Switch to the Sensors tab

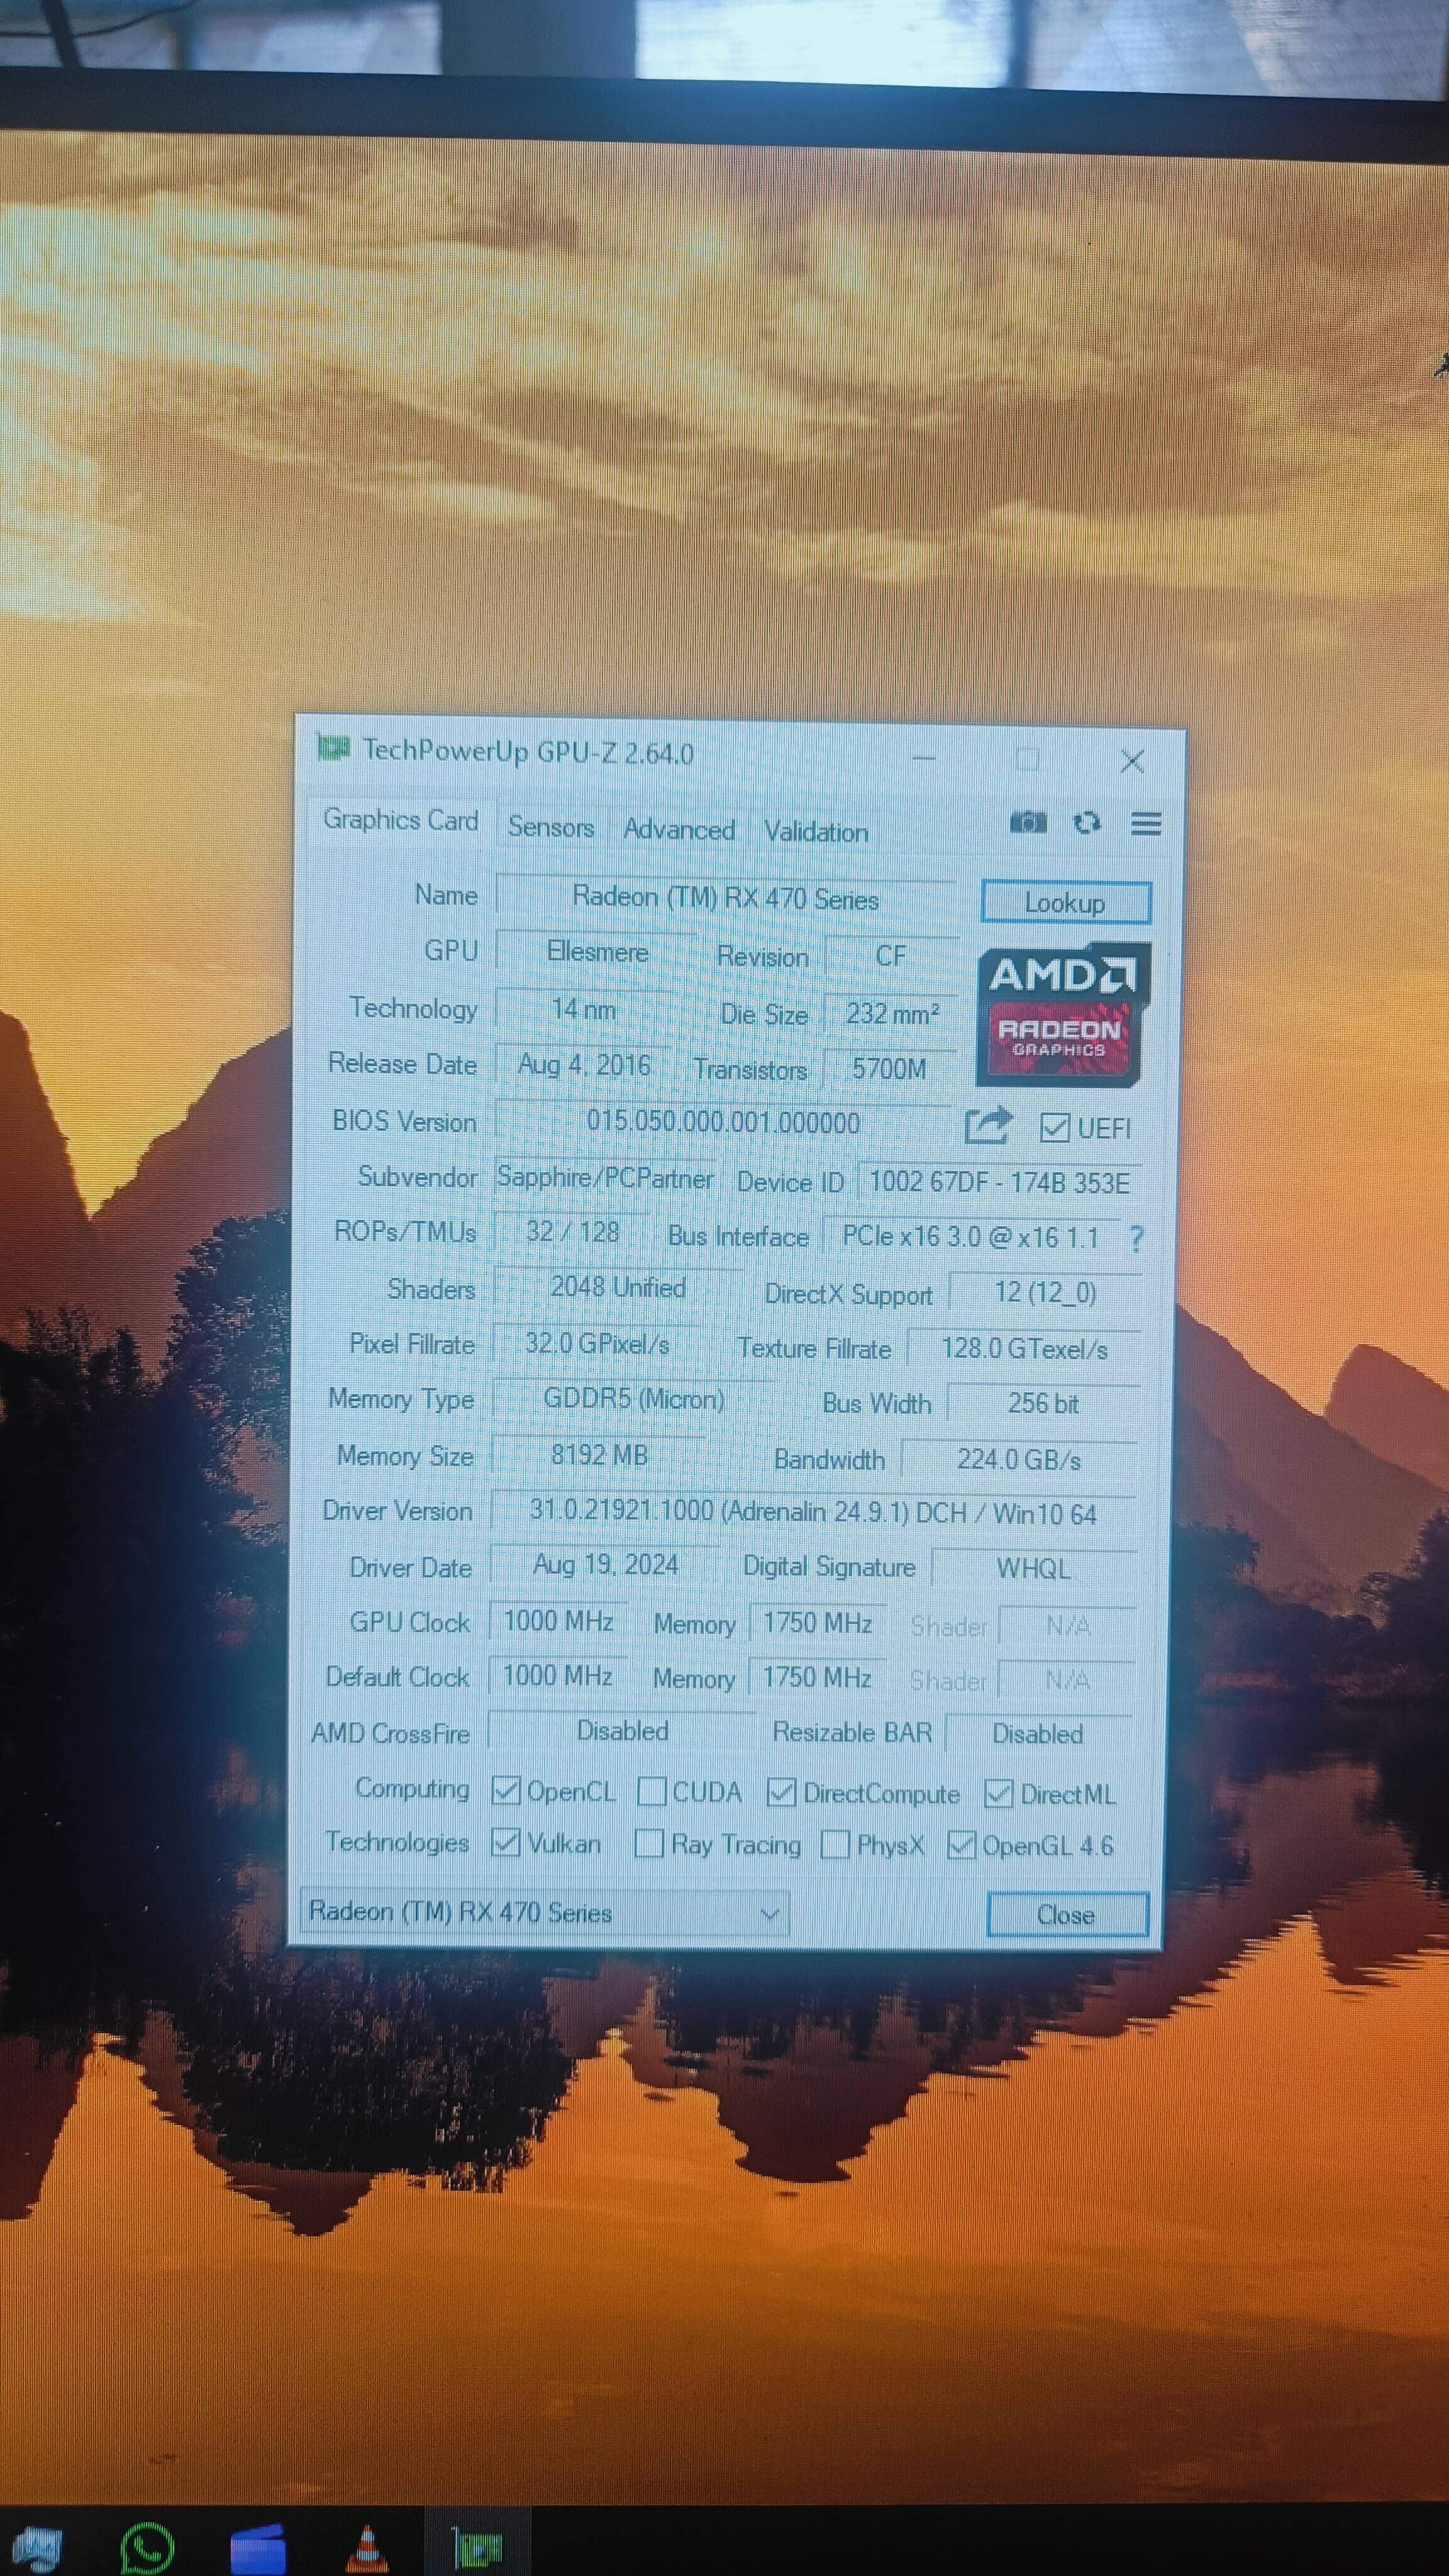[x=550, y=827]
